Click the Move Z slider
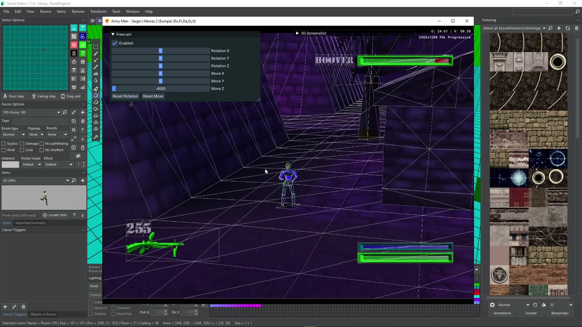The image size is (582, 327). coord(160,89)
